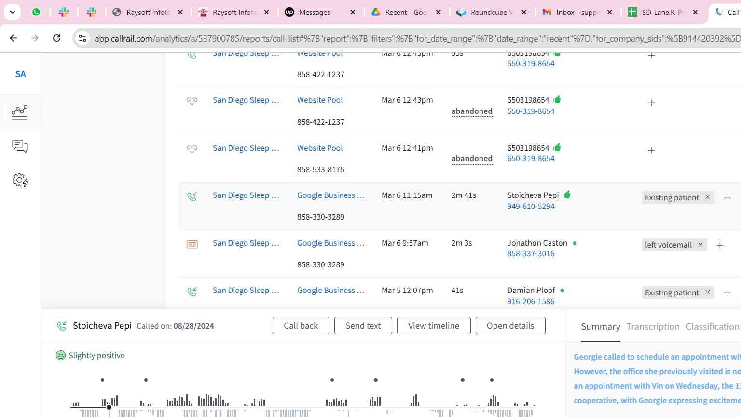
Task: Reload the page in browser
Action: pyautogui.click(x=56, y=38)
